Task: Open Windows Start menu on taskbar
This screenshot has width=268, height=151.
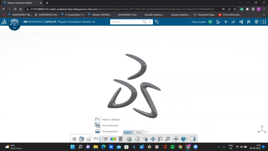Action: click(x=73, y=147)
